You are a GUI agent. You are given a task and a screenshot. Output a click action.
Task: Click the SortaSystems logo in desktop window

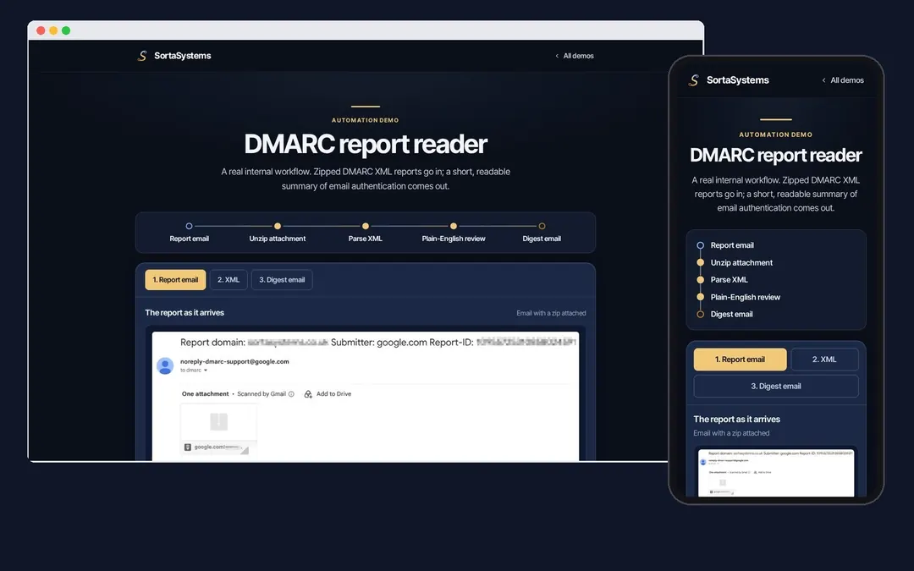tap(173, 56)
